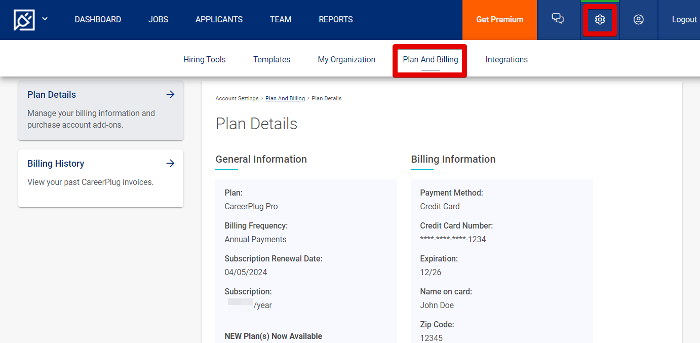Switch to the Hiring Tools tab
Screen dimensions: 700x343
[204, 59]
